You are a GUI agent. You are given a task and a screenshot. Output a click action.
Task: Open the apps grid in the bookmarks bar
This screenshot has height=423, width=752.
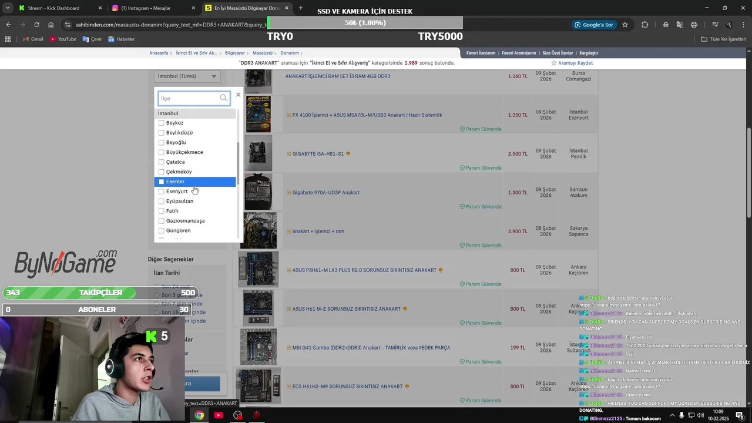pyautogui.click(x=8, y=39)
